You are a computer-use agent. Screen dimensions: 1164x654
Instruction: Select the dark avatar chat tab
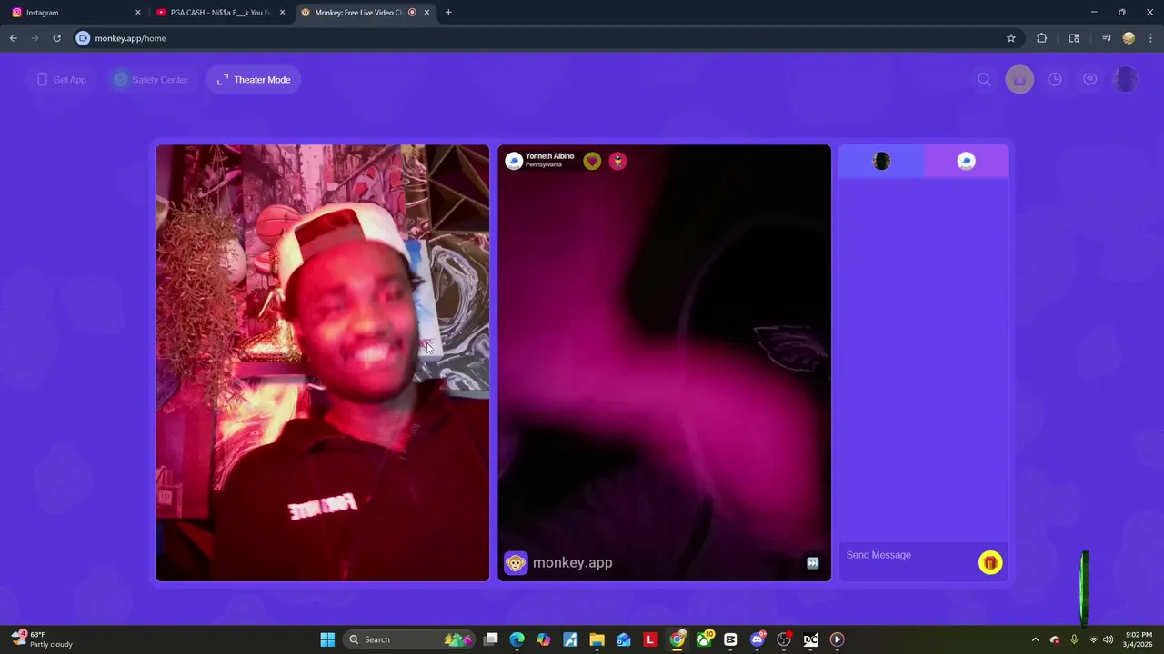[881, 162]
